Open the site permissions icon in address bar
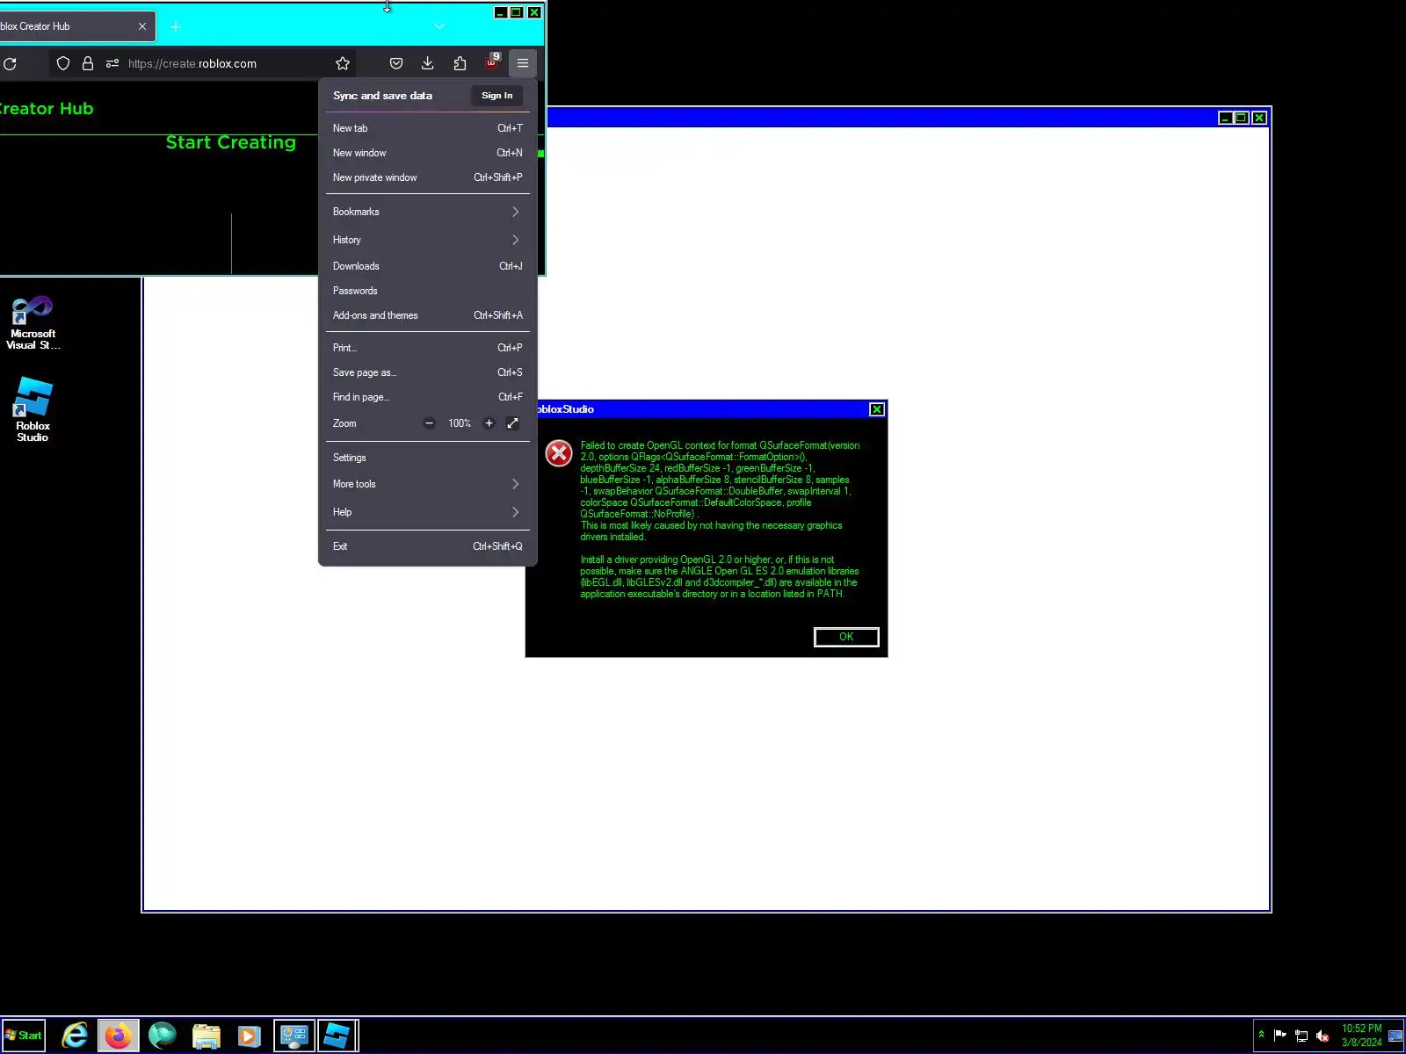The height and width of the screenshot is (1054, 1406). click(x=112, y=63)
